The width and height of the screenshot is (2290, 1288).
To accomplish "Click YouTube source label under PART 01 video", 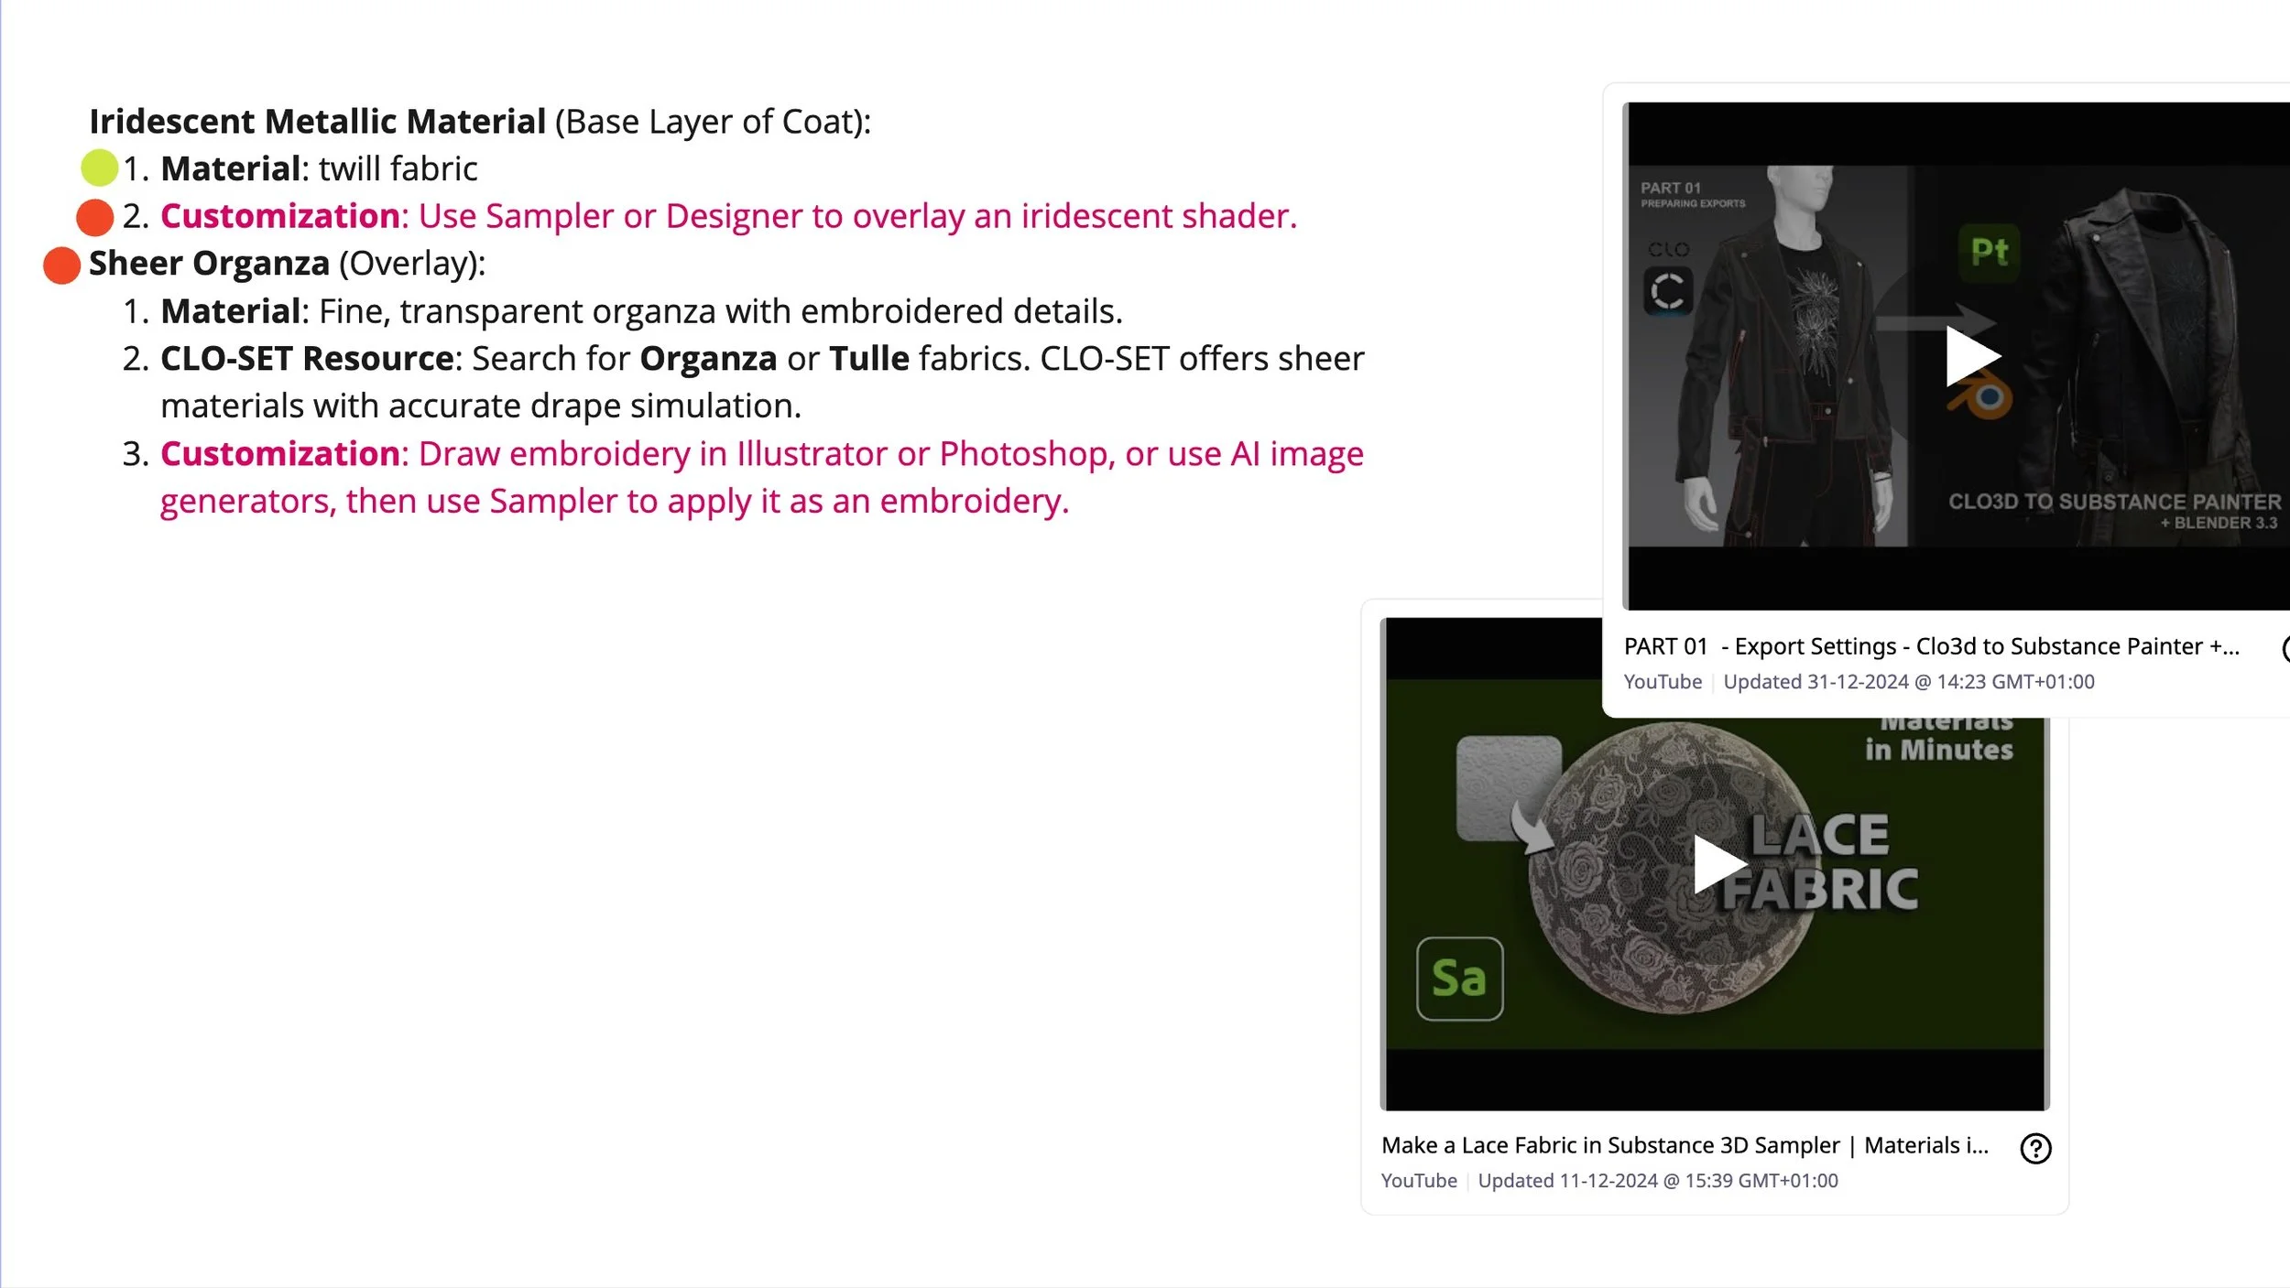I will click(1662, 682).
